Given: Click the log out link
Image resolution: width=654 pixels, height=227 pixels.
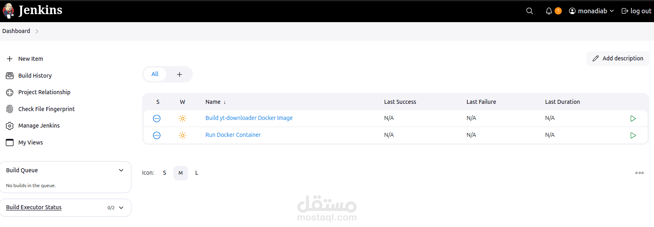Looking at the screenshot, I should pos(636,11).
